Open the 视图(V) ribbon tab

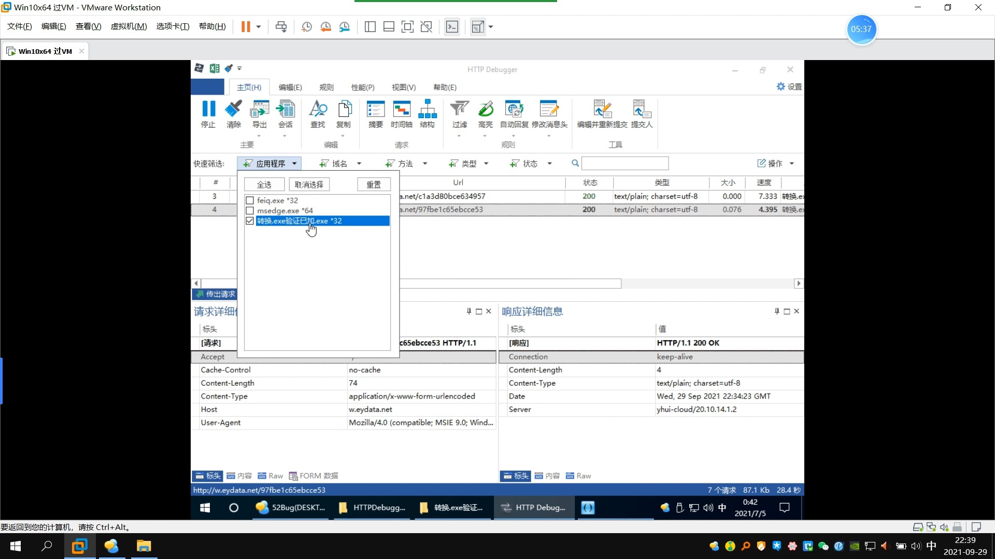(404, 87)
